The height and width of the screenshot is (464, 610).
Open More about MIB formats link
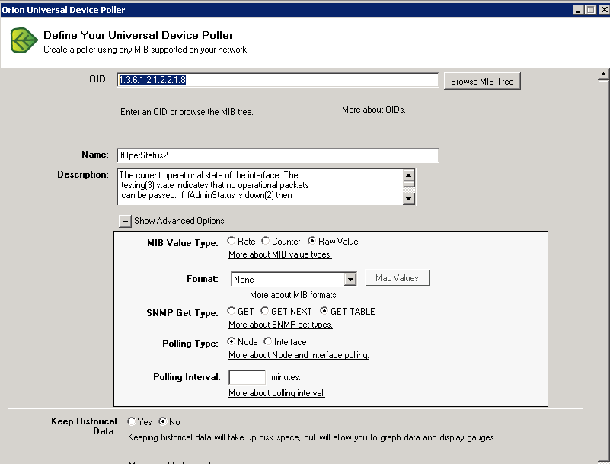294,295
